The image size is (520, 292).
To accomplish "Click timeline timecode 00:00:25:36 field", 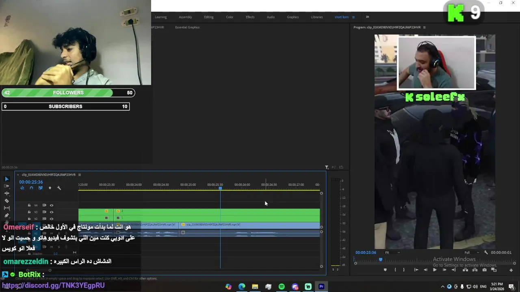I will point(31,182).
